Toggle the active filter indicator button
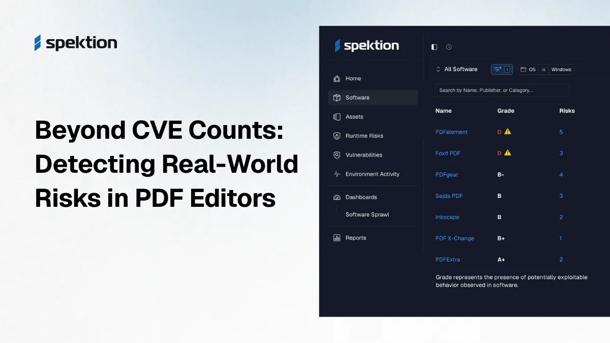This screenshot has width=610, height=343. (x=502, y=69)
